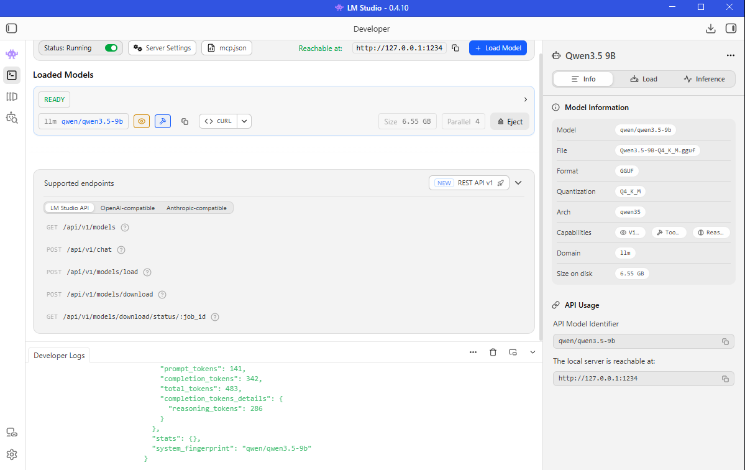
Task: Switch to the OpenAI-compatible endpoints tab
Action: coord(127,208)
